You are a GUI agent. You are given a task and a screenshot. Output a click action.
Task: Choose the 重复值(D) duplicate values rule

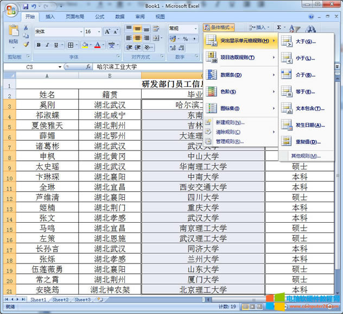[306, 141]
